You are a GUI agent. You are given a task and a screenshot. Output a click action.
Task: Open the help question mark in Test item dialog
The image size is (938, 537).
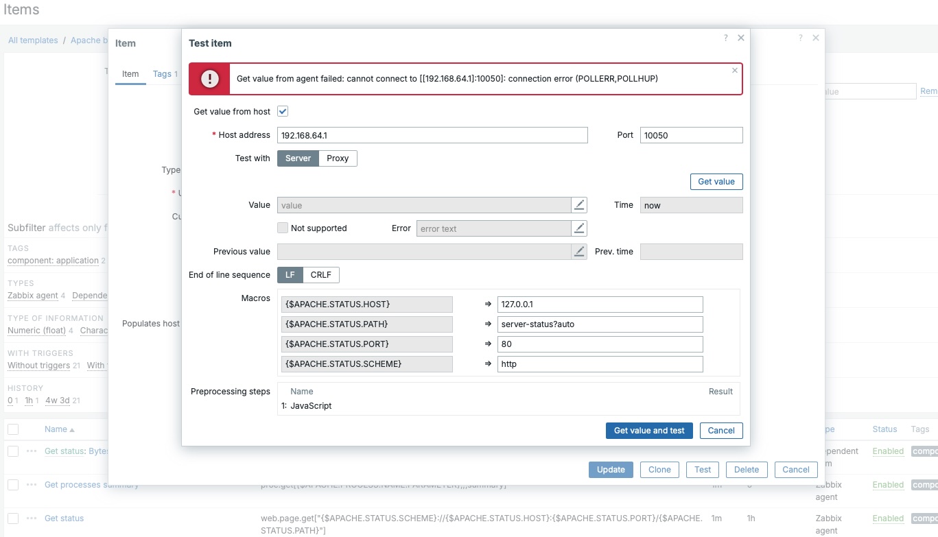[x=726, y=38]
